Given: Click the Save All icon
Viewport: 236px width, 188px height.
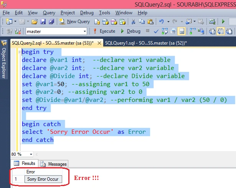Looking at the screenshot, I should pyautogui.click(x=51, y=22).
